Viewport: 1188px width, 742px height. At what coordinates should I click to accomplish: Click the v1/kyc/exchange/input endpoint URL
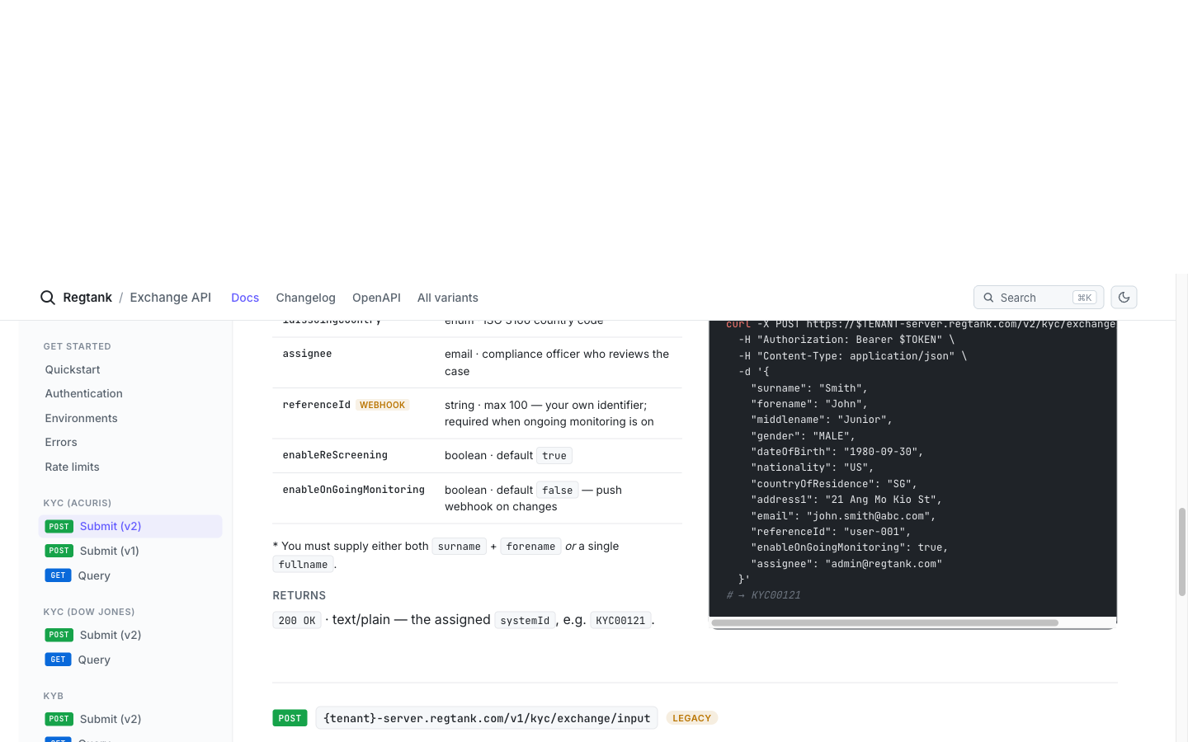pyautogui.click(x=487, y=718)
